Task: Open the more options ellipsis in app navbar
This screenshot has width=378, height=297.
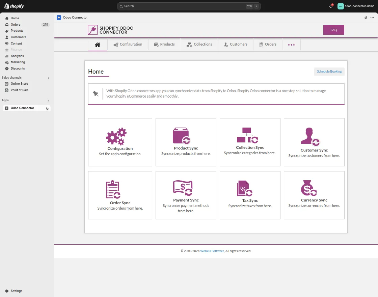Action: click(291, 44)
